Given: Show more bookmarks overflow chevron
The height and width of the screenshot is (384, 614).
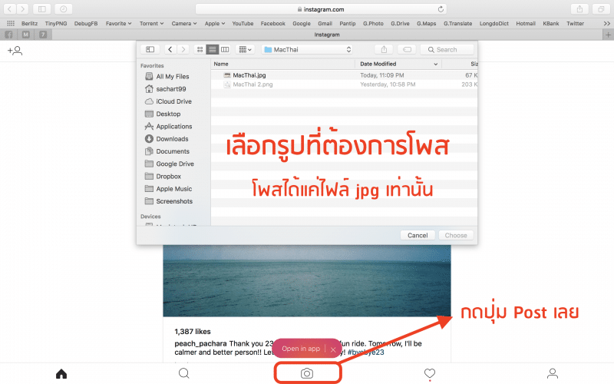Looking at the screenshot, I should coord(606,24).
